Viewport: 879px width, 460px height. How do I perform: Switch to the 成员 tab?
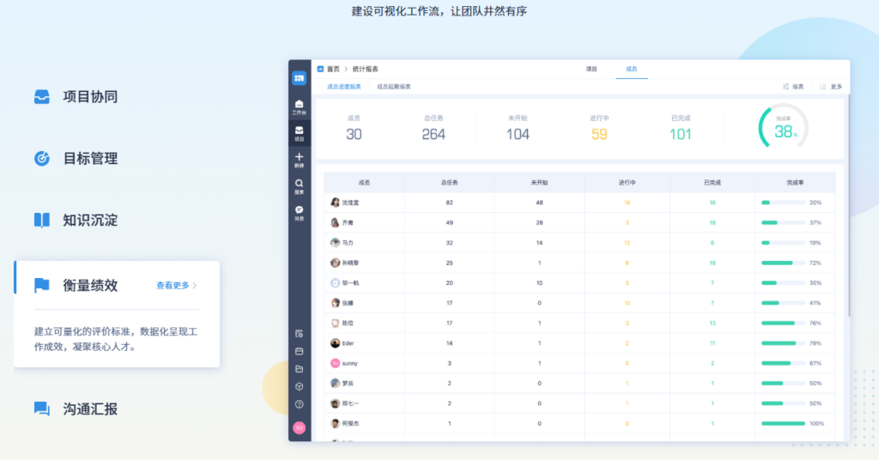click(632, 69)
